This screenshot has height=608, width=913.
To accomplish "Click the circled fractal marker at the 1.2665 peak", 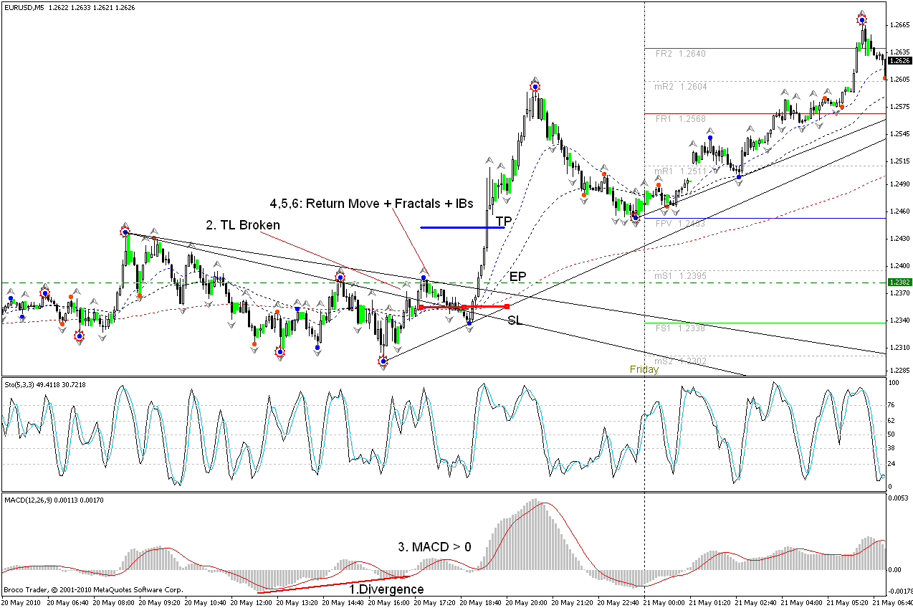I will (861, 19).
